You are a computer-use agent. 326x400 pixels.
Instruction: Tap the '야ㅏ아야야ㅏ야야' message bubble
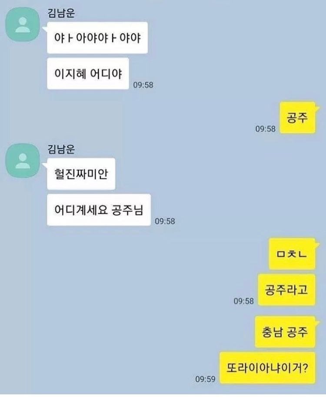click(97, 38)
